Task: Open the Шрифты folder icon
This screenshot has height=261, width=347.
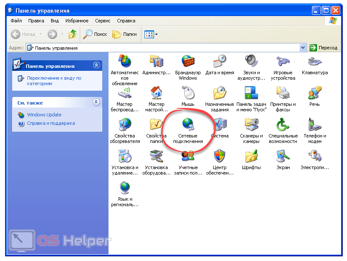Action: pos(251,156)
